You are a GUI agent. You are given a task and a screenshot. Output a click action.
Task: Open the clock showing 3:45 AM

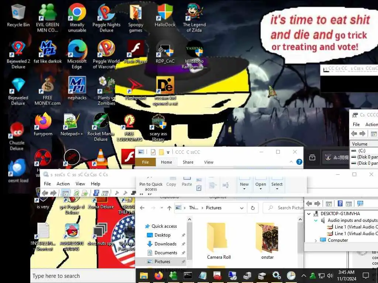(x=346, y=276)
